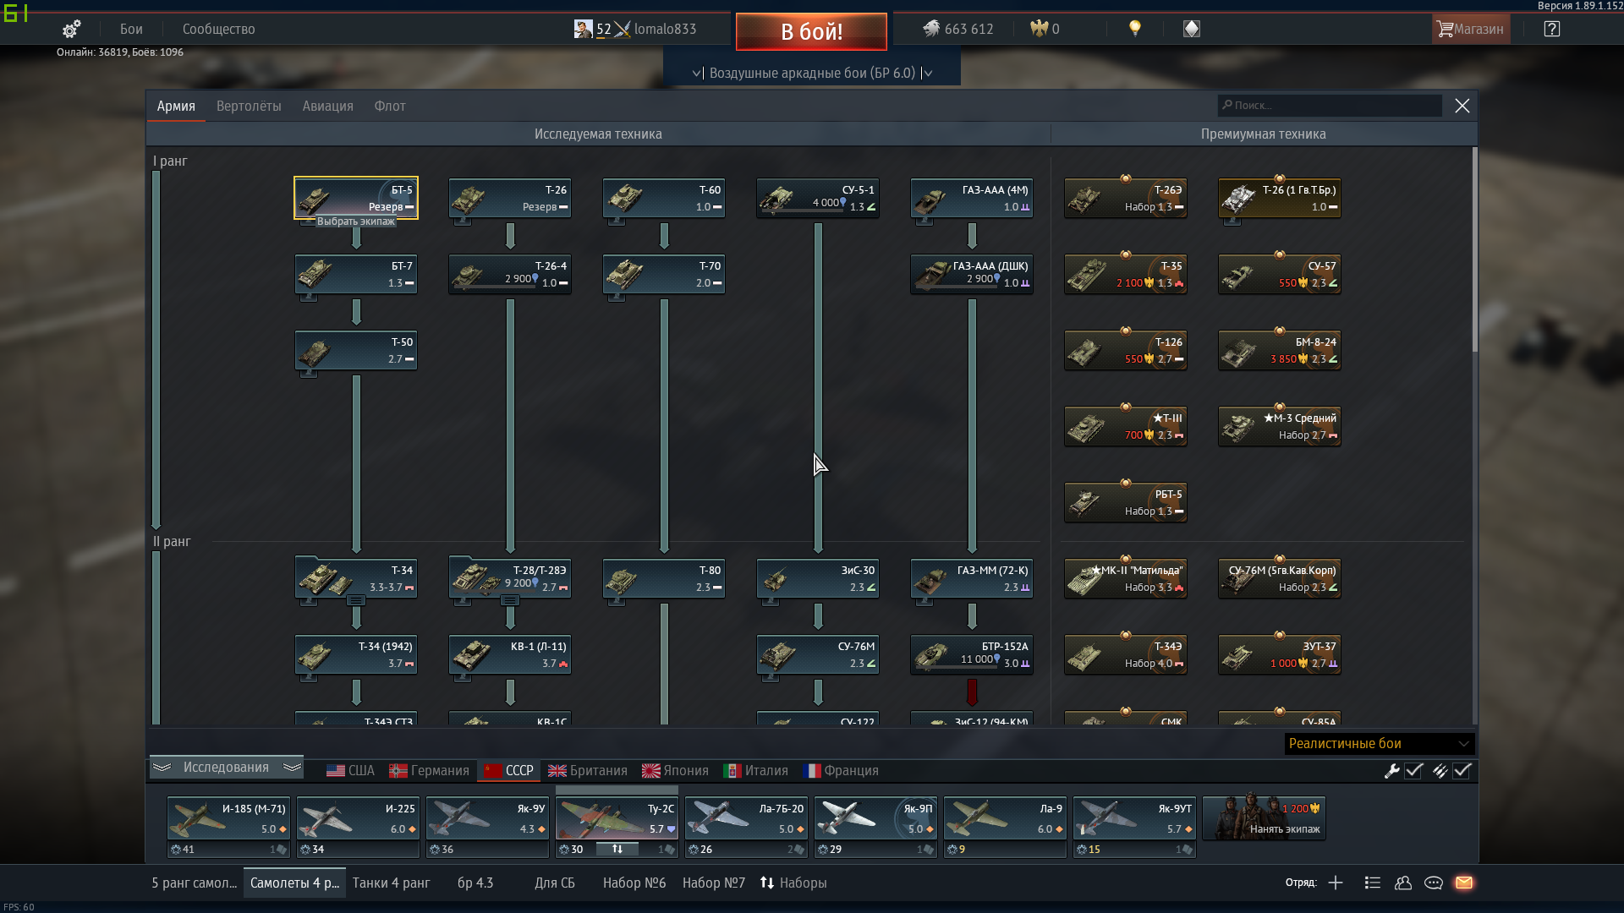Image resolution: width=1624 pixels, height=913 pixels.
Task: Click the diamond emblem icon in top bar
Action: [1192, 29]
